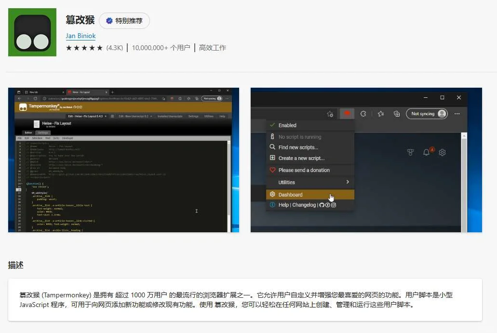Open the notification bell with red badge
Image resolution: width=497 pixels, height=333 pixels.
coord(426,152)
